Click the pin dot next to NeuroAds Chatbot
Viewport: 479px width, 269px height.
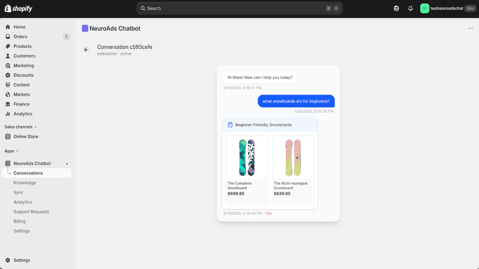point(67,164)
